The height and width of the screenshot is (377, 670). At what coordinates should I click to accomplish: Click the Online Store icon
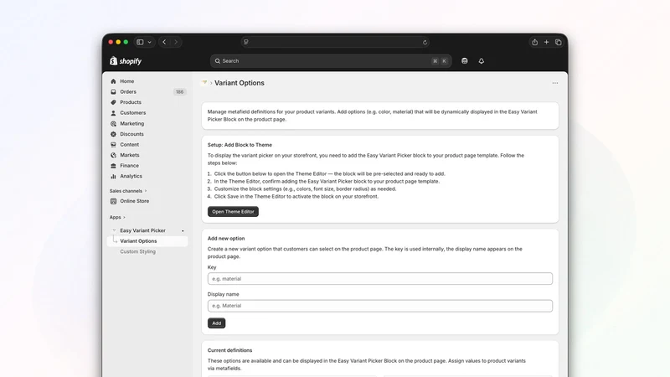[x=113, y=201]
